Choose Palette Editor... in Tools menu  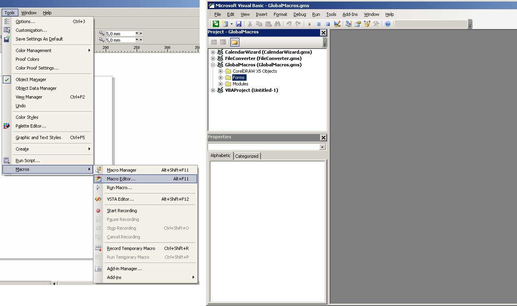tap(48, 126)
